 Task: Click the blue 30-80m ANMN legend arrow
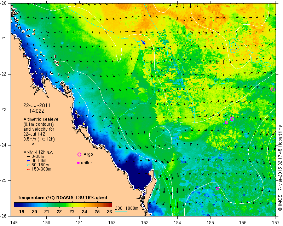[x=28, y=161]
